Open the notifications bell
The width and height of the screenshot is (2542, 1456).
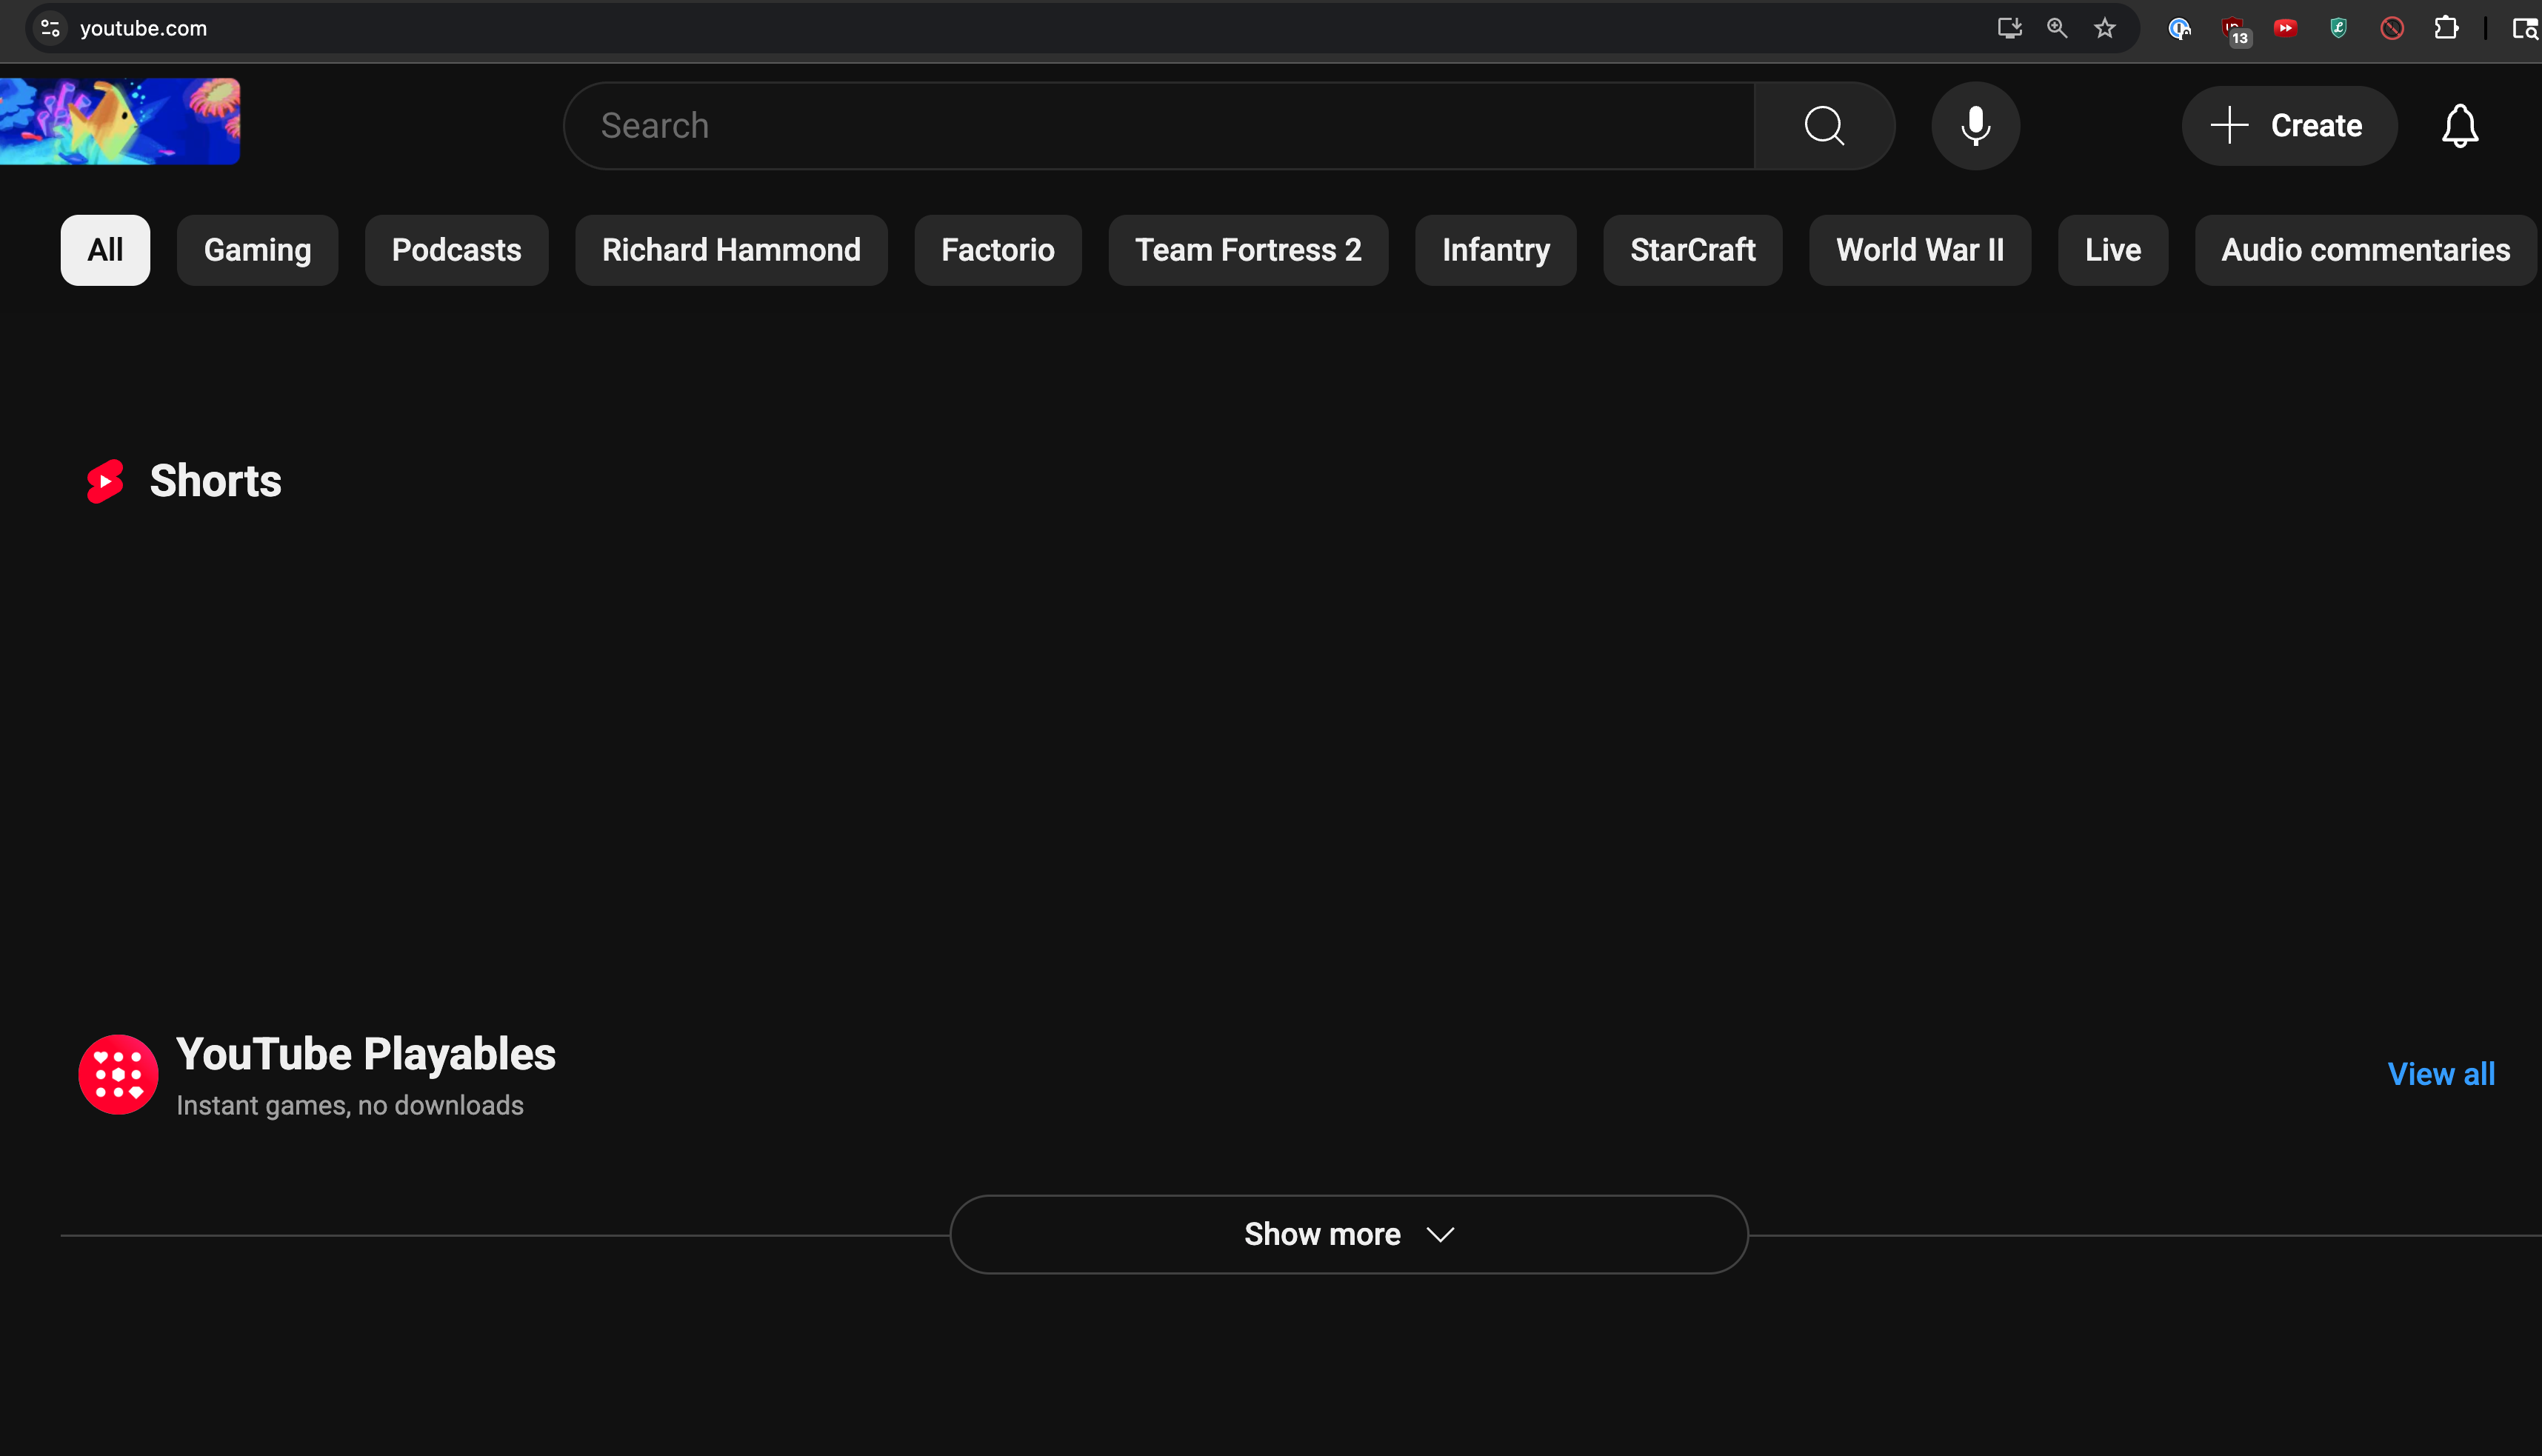pyautogui.click(x=2459, y=126)
